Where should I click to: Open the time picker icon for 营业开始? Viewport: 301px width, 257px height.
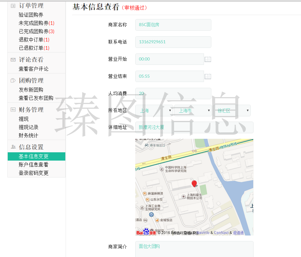point(208,59)
